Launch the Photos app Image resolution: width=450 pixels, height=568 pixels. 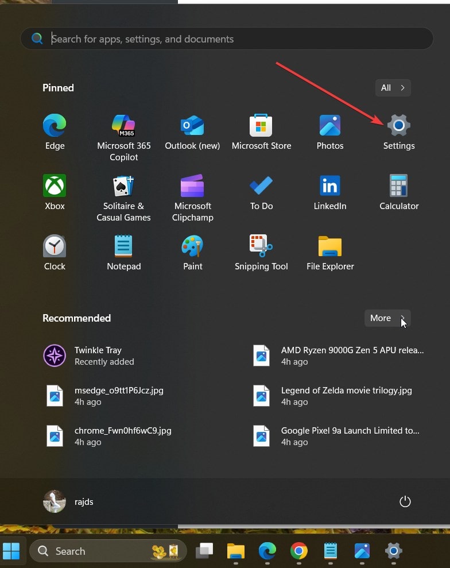click(x=330, y=132)
